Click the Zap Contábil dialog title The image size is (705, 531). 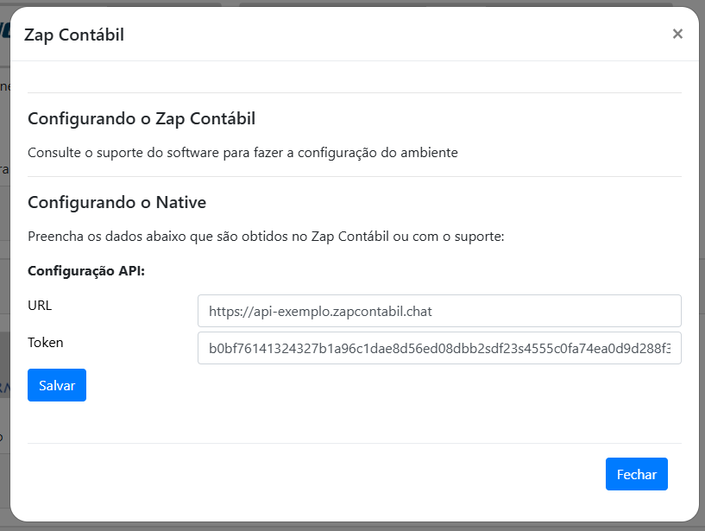click(74, 35)
